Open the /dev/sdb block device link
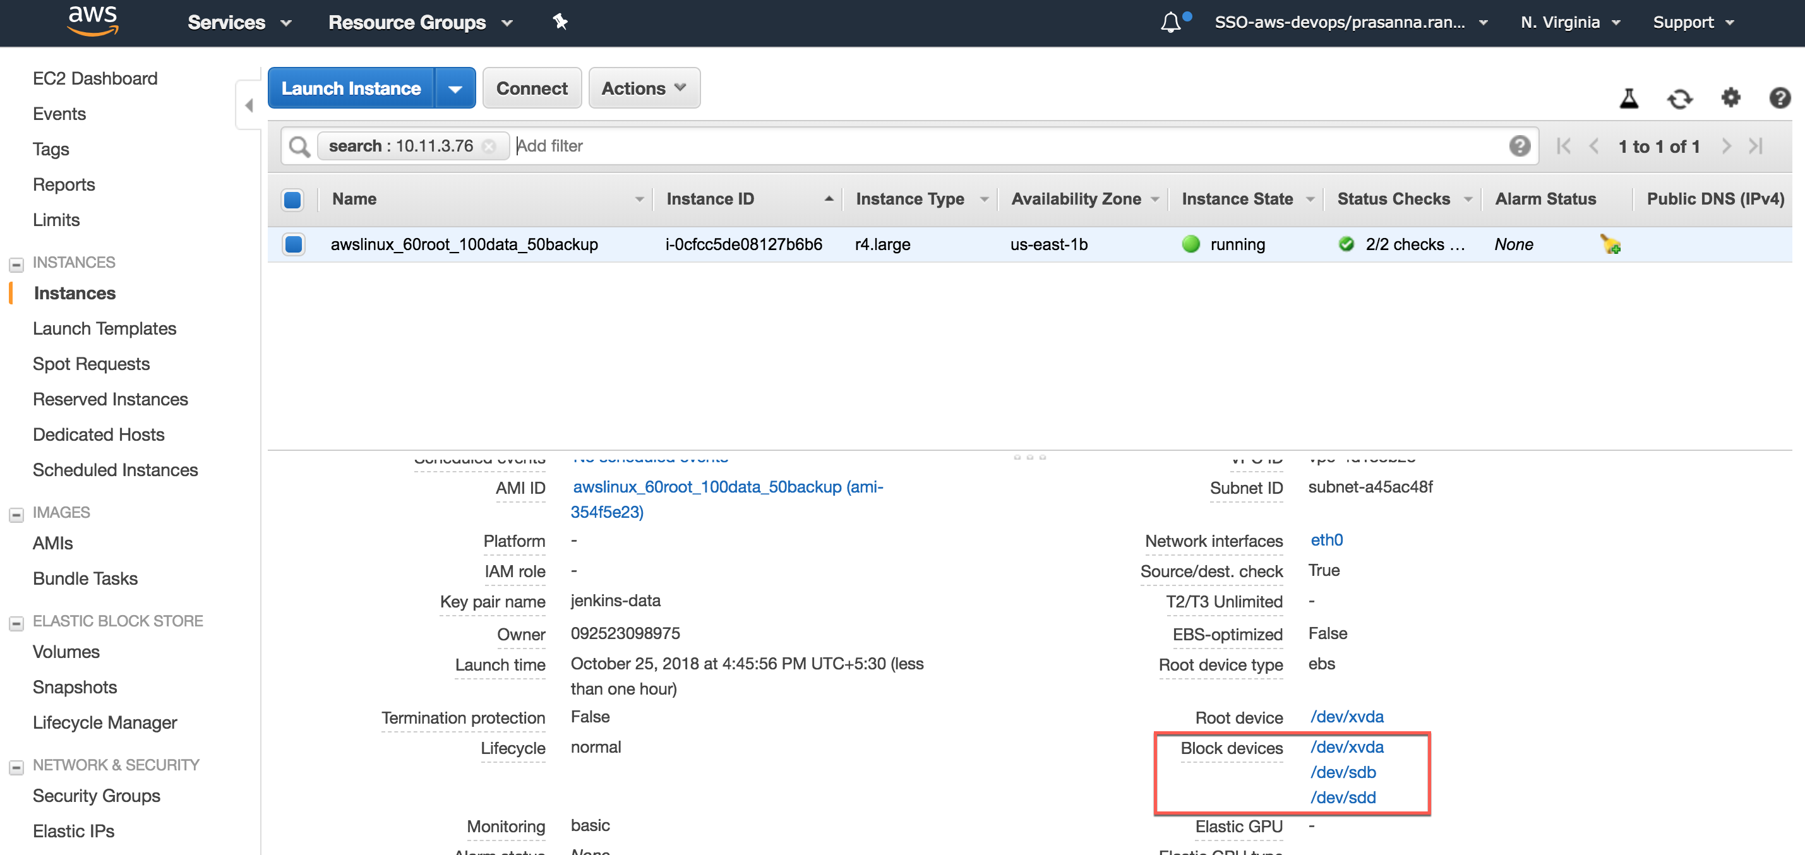1805x855 pixels. 1343,772
